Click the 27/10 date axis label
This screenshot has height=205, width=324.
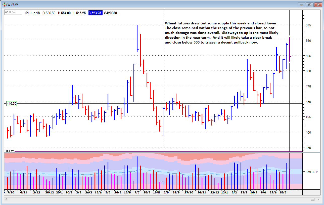click(x=189, y=192)
